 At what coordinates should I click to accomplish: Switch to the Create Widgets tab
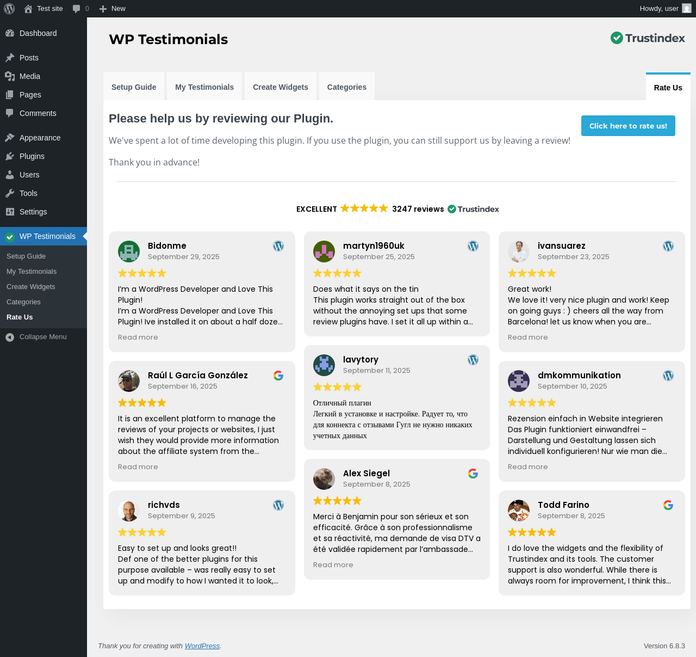[281, 87]
